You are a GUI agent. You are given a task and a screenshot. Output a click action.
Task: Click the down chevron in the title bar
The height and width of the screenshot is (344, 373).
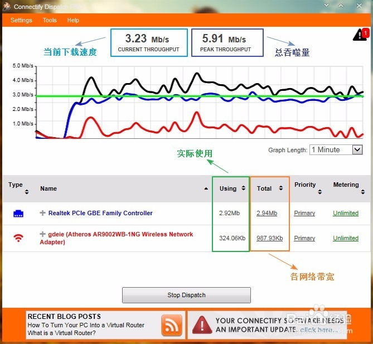point(327,5)
